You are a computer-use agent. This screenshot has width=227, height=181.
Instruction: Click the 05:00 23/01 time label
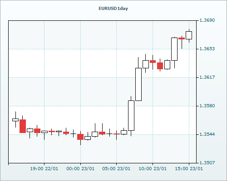116,169
